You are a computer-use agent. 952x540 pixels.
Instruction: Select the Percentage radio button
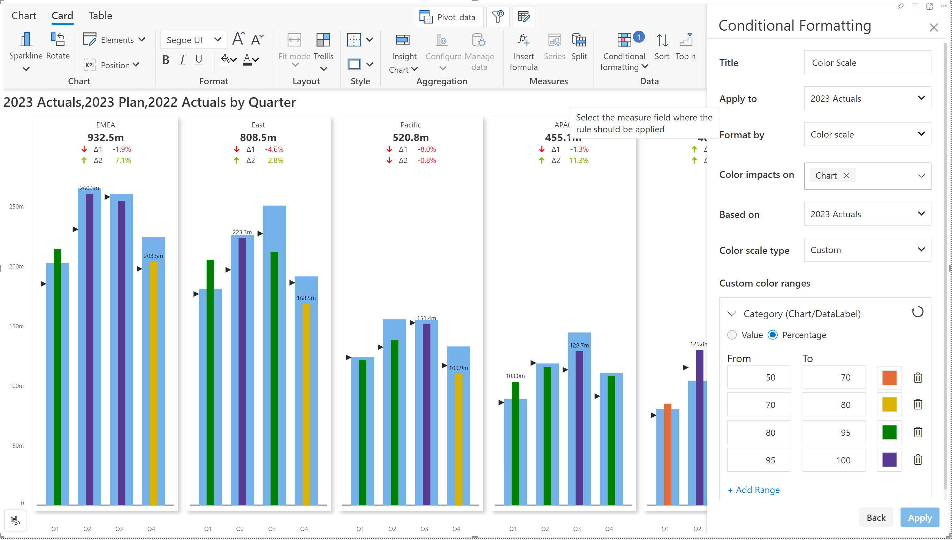coord(773,335)
